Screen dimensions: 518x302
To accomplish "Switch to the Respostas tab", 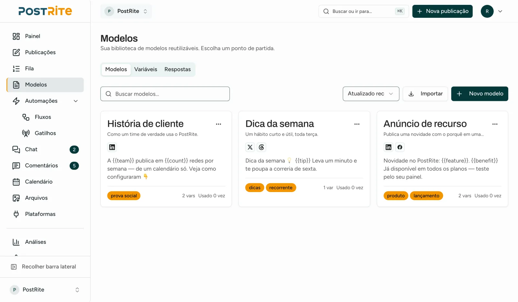I will tap(177, 70).
